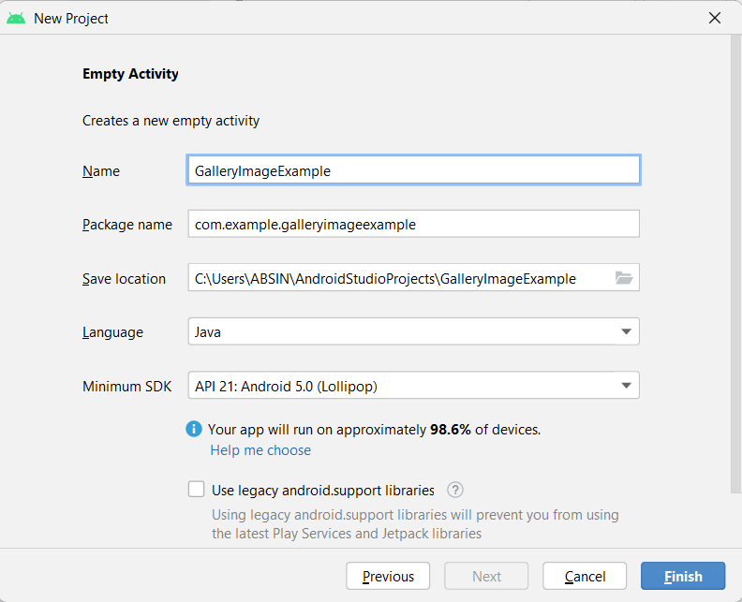Click the Save location path field

tap(398, 278)
